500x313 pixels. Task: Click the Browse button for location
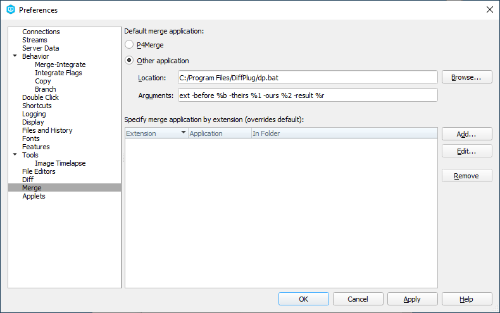[x=466, y=77]
